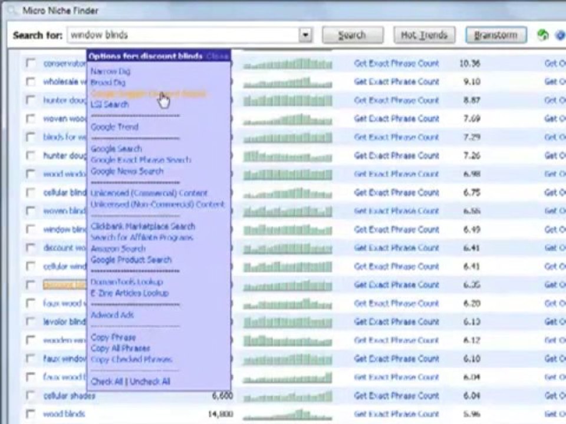Launch Clickbank Marketplace Search
The width and height of the screenshot is (566, 424).
tap(143, 226)
